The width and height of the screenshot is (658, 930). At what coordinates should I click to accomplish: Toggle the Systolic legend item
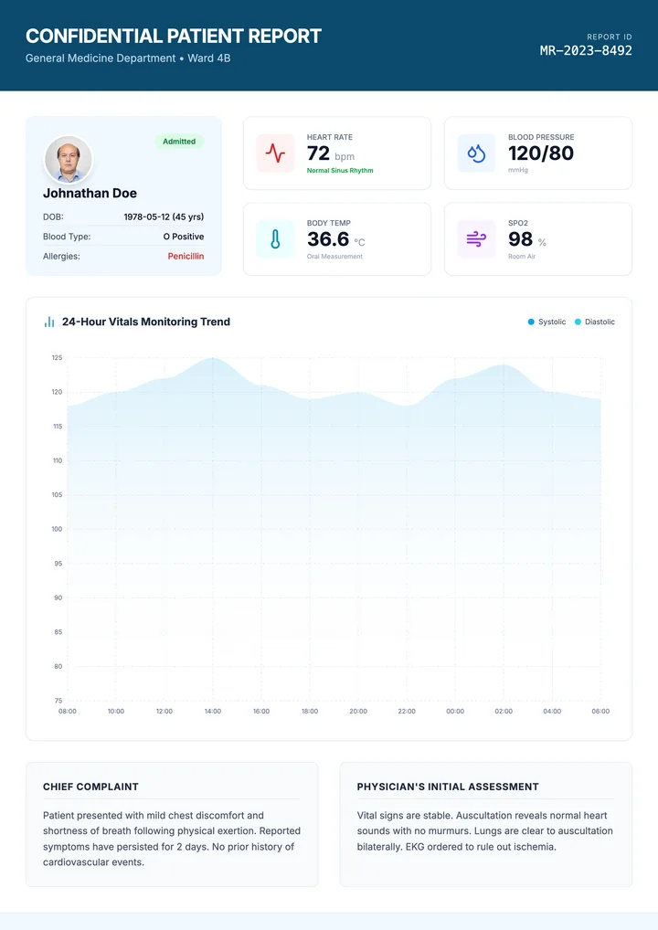pyautogui.click(x=547, y=322)
